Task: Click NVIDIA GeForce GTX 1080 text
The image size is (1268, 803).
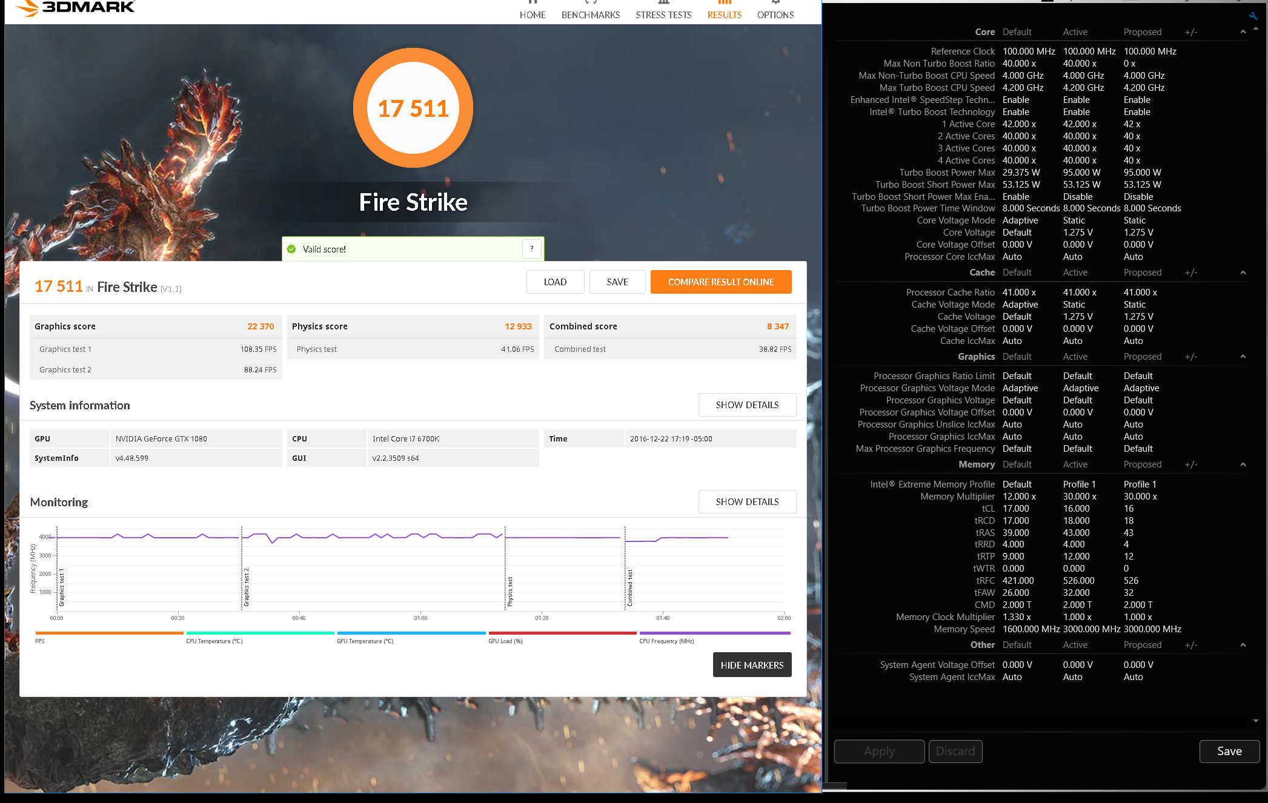Action: tap(161, 439)
